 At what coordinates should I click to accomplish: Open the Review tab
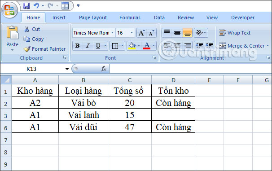[186, 18]
